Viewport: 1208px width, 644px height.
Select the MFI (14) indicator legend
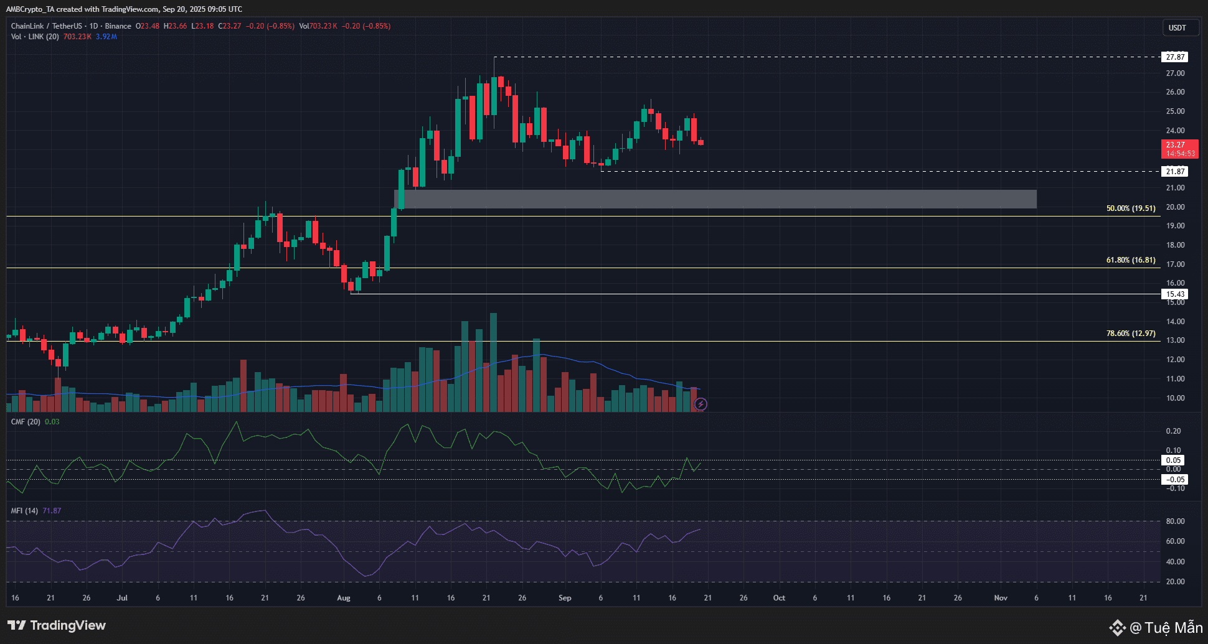pyautogui.click(x=24, y=511)
